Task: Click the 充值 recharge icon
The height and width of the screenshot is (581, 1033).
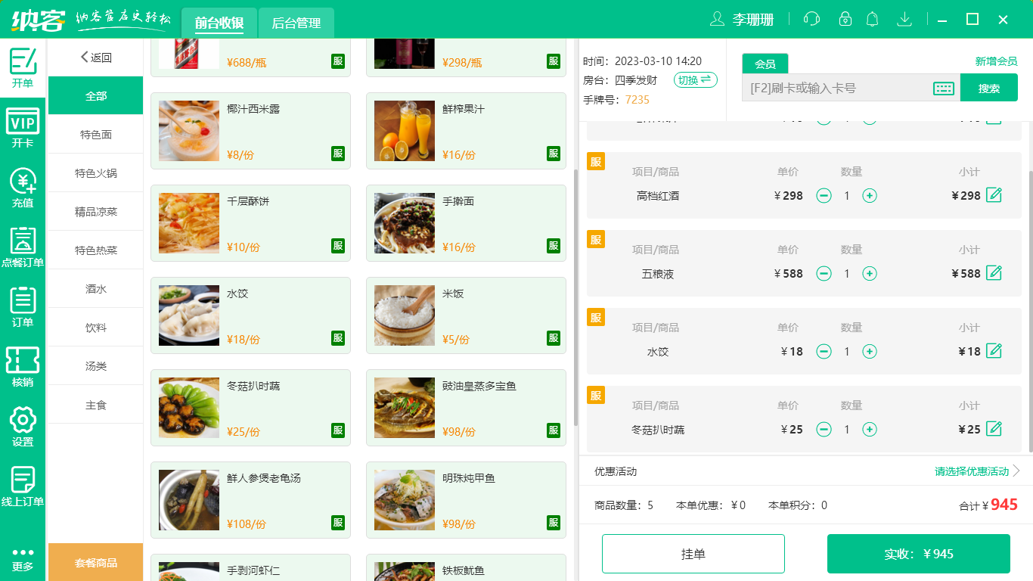Action: point(23,187)
